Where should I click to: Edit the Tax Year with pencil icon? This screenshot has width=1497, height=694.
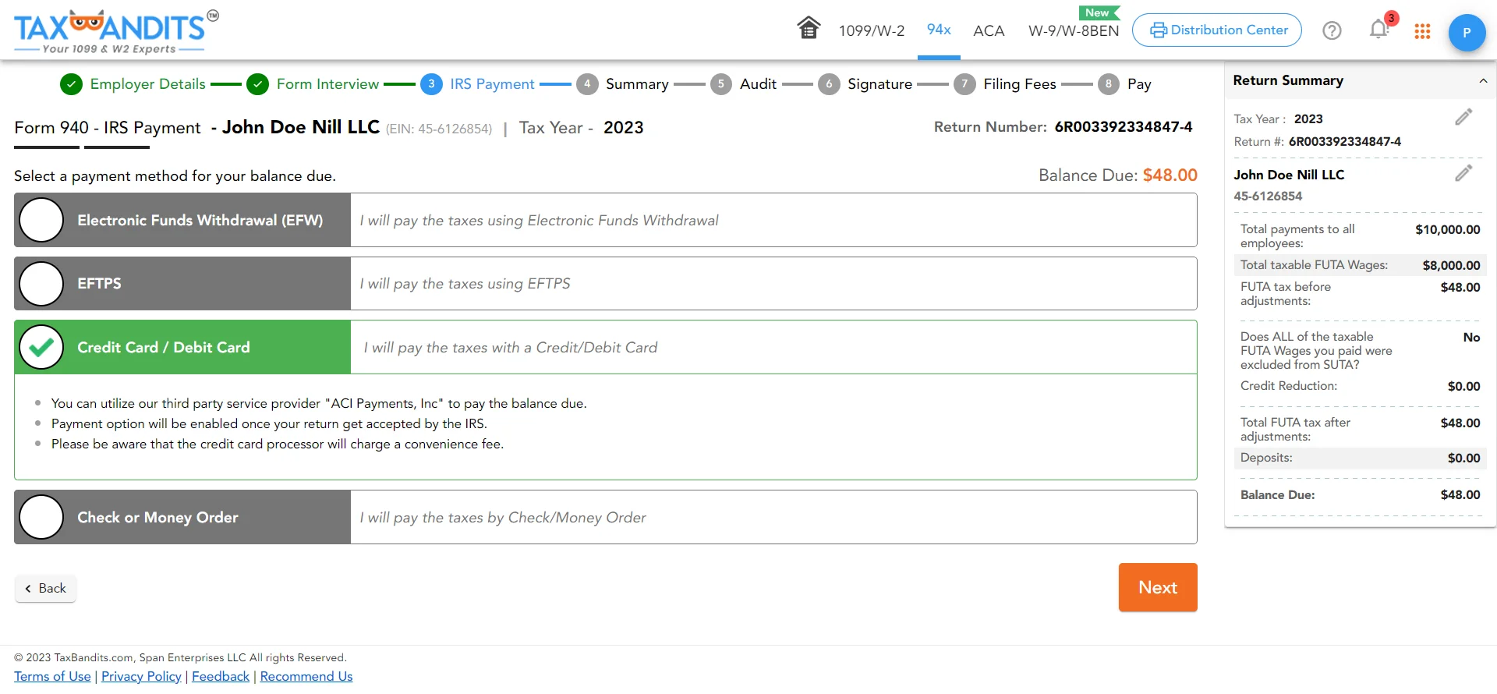pyautogui.click(x=1463, y=117)
